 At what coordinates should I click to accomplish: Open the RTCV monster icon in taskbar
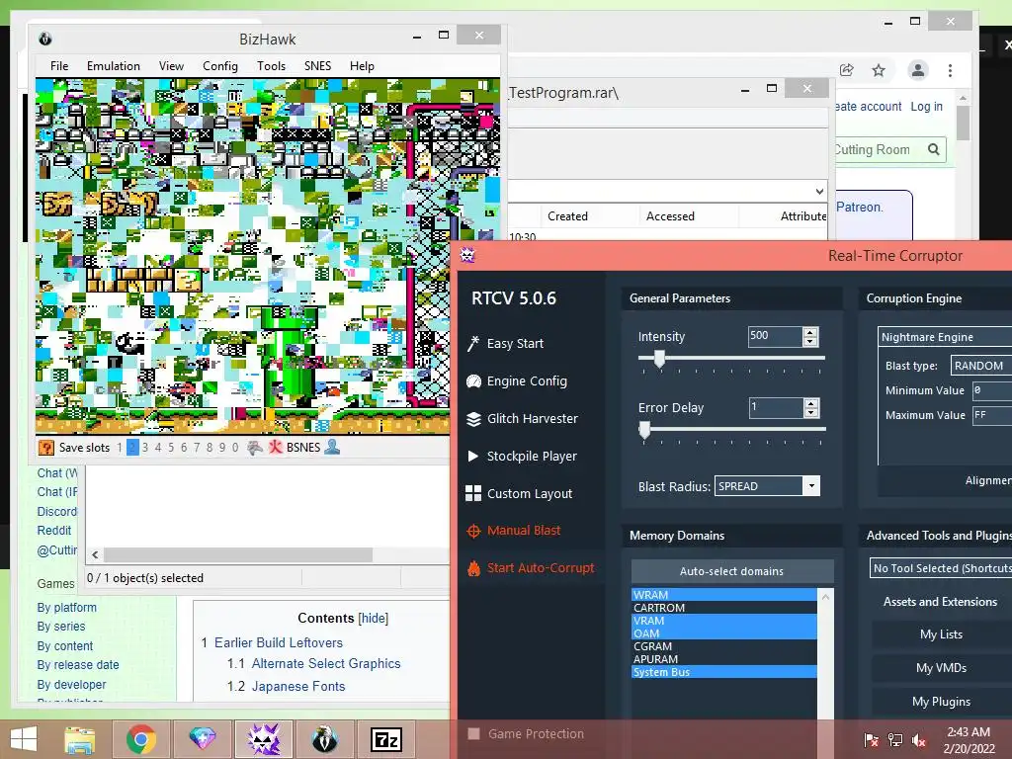[x=264, y=739]
